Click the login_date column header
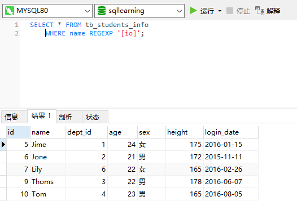Viewport: 297px width, 210px height. [x=231, y=132]
